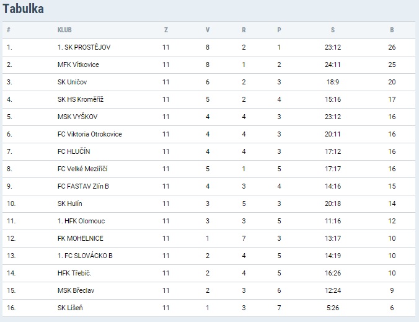Click MSK VYŠKOV club entry
419x322 pixels.
(77, 117)
